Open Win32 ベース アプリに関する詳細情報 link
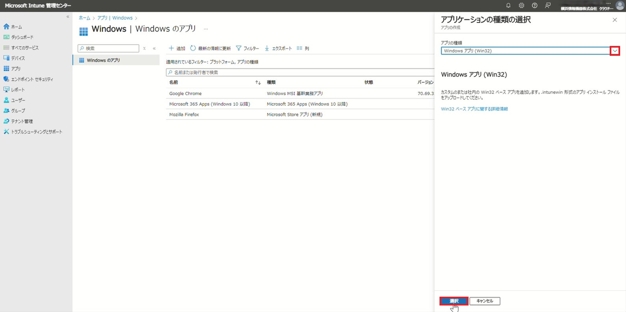 474,109
